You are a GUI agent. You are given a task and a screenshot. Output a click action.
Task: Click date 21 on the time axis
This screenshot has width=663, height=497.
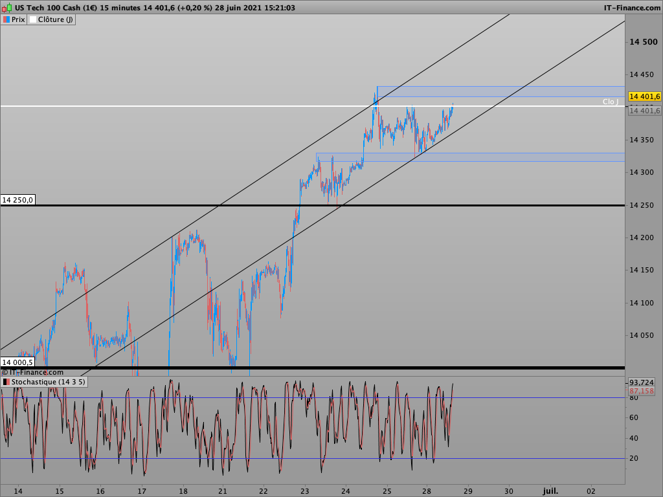(x=223, y=491)
